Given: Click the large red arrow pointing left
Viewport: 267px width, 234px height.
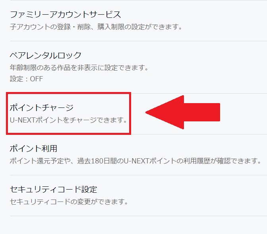Looking at the screenshot, I should pos(183,112).
